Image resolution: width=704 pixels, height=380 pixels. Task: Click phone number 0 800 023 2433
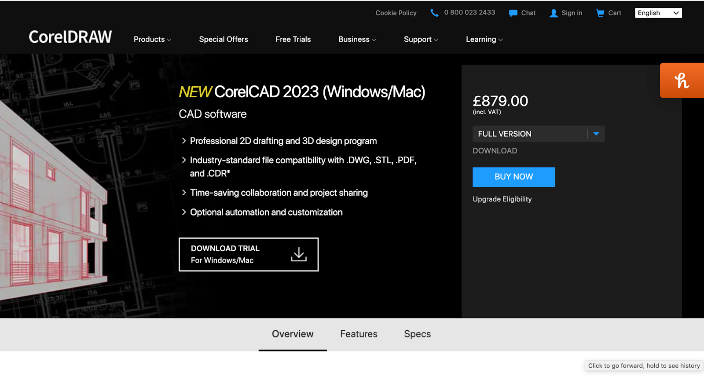469,12
